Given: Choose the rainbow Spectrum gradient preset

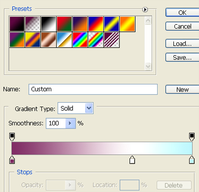Looking at the screenshot, I should pos(80,40).
